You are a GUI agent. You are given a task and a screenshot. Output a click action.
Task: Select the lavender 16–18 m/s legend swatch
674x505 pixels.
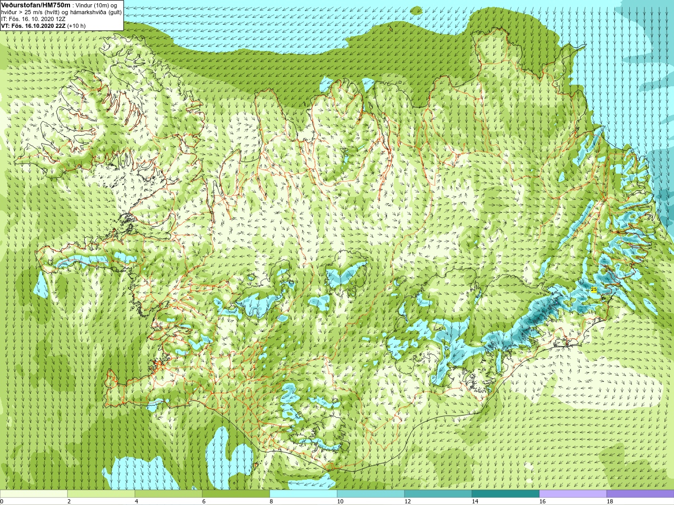point(573,494)
